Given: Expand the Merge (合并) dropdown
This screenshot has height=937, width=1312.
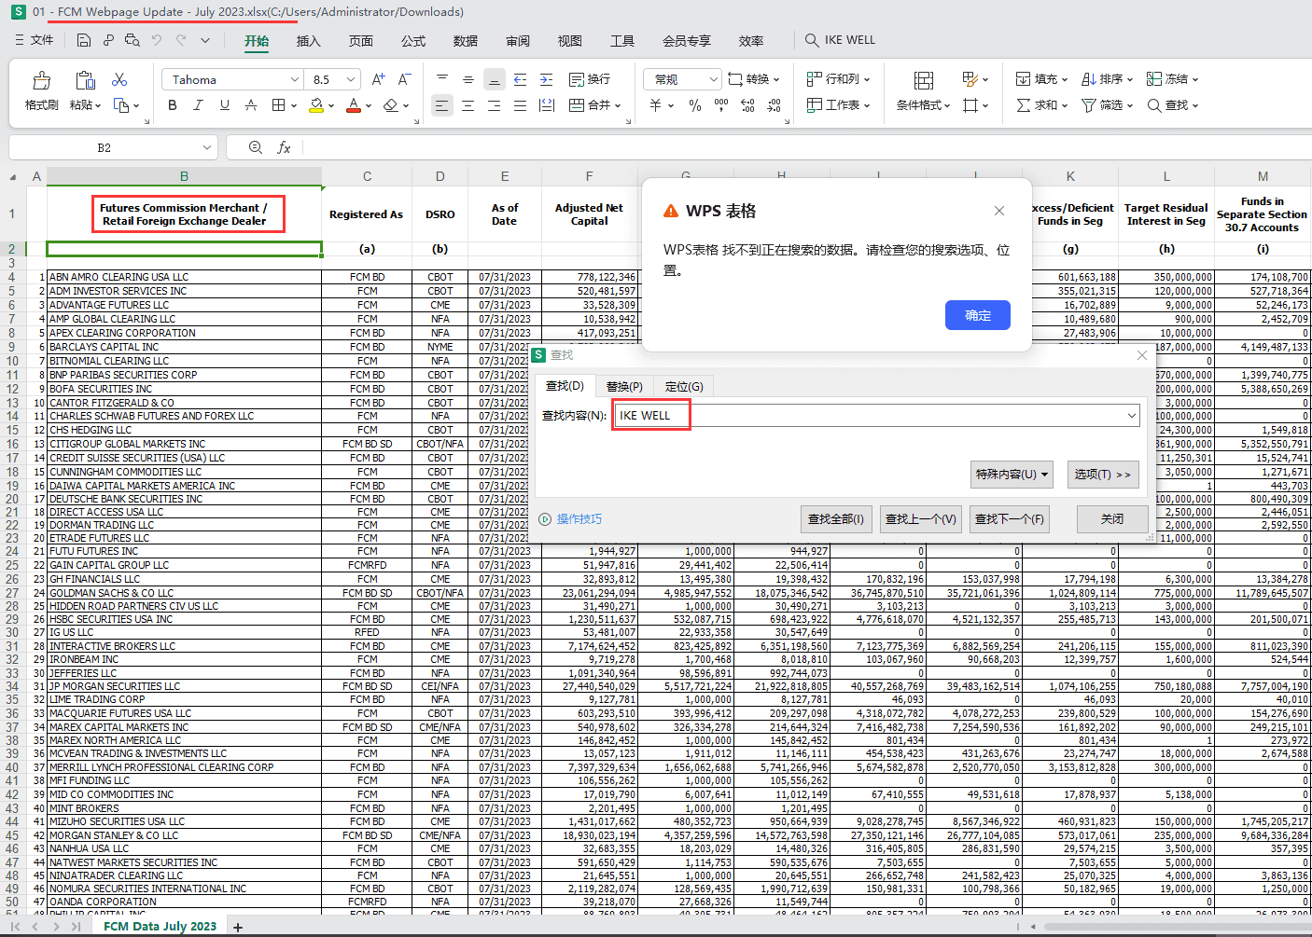Looking at the screenshot, I should 617,105.
